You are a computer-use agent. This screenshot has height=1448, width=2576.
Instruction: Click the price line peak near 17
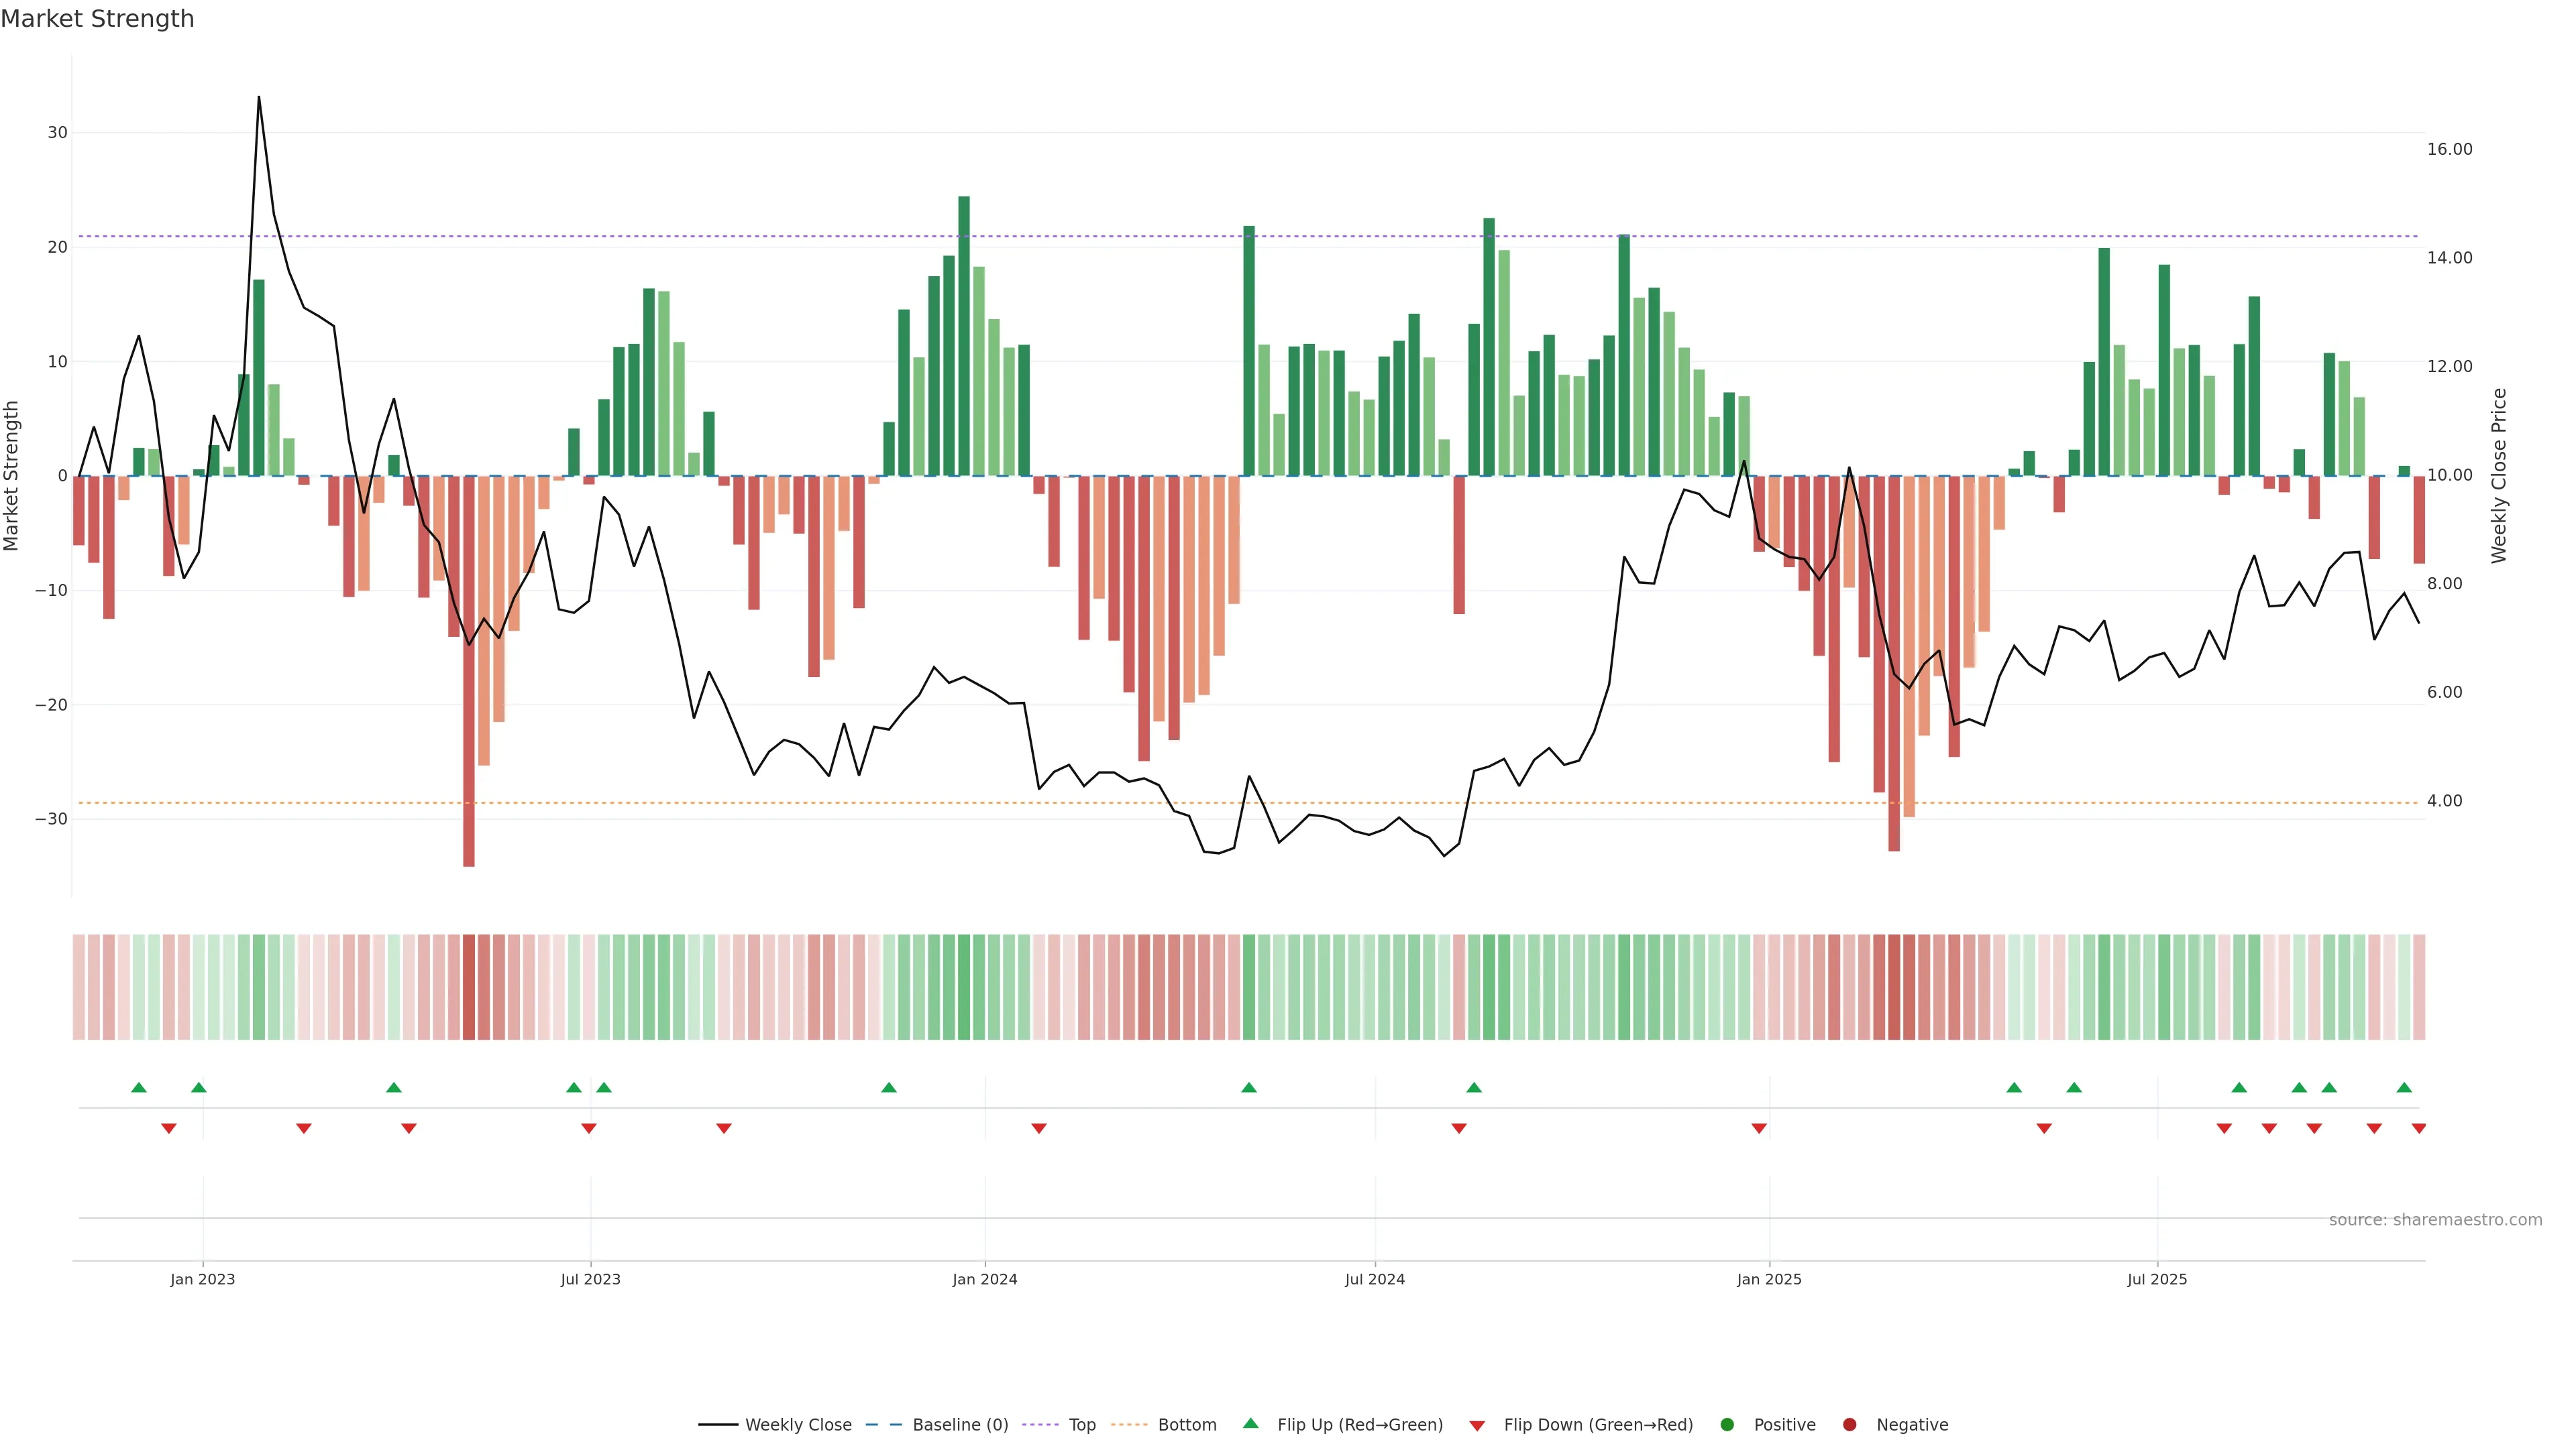pos(259,98)
